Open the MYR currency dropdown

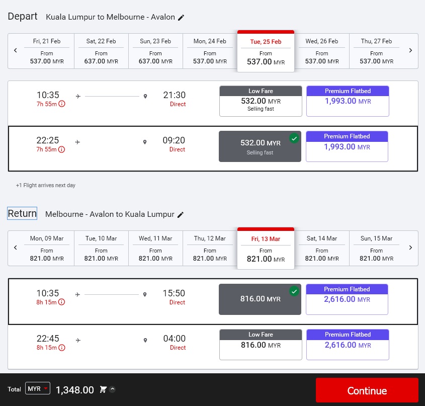pos(38,389)
